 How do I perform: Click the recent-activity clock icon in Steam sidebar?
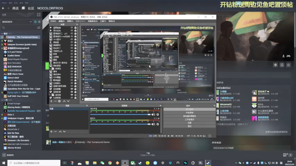pos(35,22)
